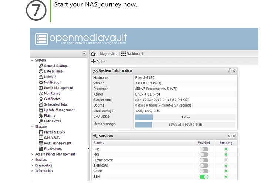Click the Certificates ribbon icon
This screenshot has height=190, width=274.
click(x=41, y=99)
